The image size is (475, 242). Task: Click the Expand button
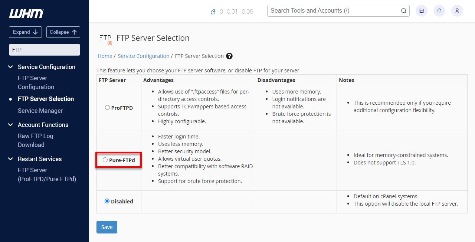(x=25, y=32)
